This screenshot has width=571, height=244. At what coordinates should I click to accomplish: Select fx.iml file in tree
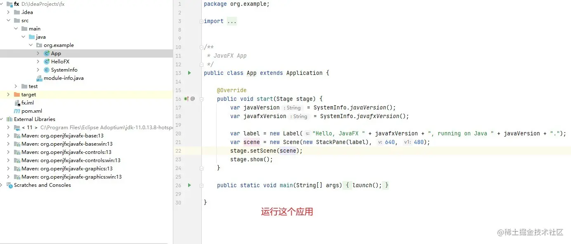tap(28, 103)
